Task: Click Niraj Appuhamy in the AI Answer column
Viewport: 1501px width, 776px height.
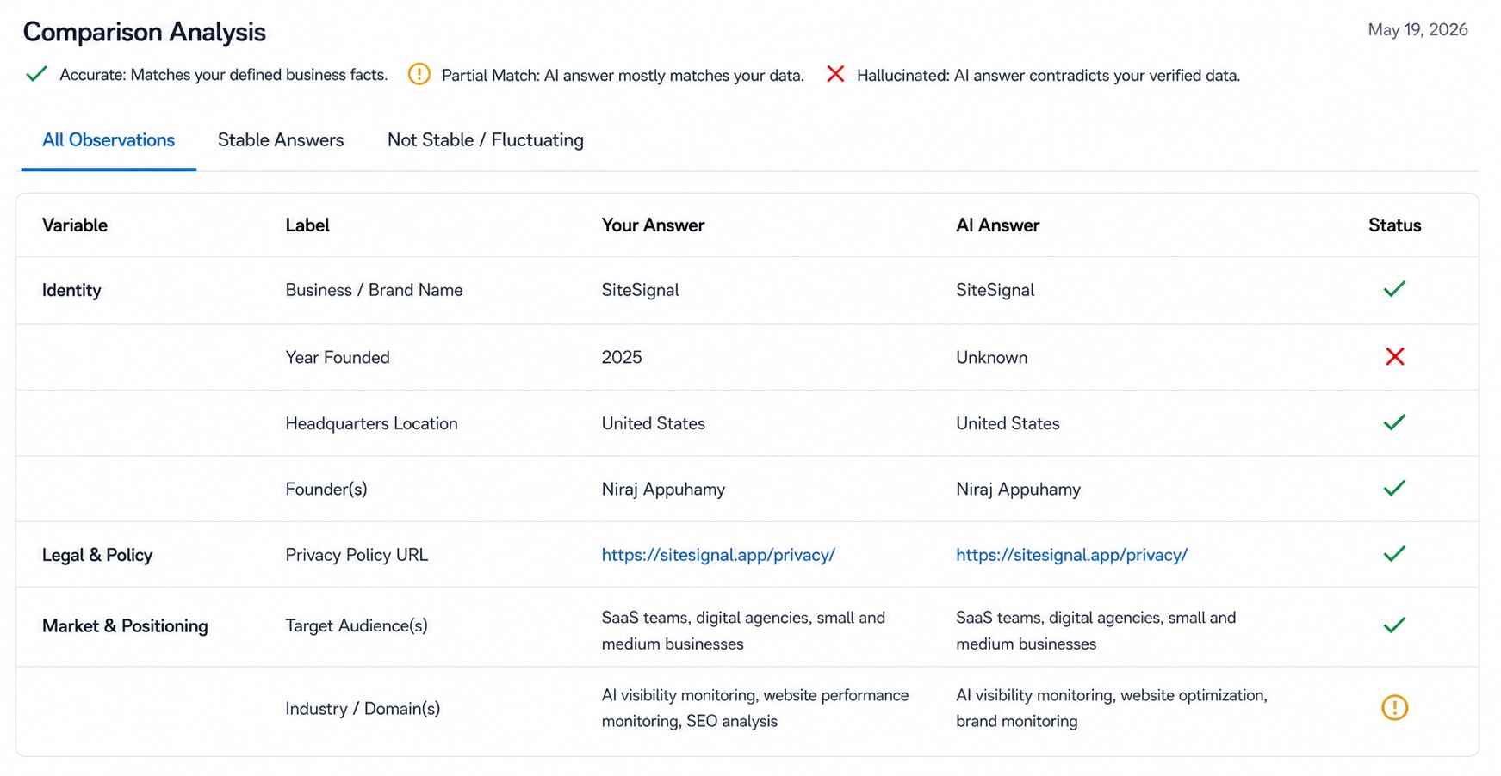Action: 1018,490
